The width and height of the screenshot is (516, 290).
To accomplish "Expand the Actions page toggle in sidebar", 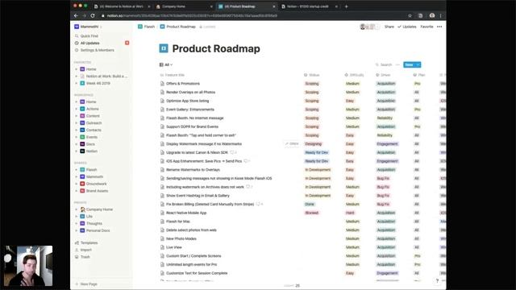I will (x=77, y=109).
